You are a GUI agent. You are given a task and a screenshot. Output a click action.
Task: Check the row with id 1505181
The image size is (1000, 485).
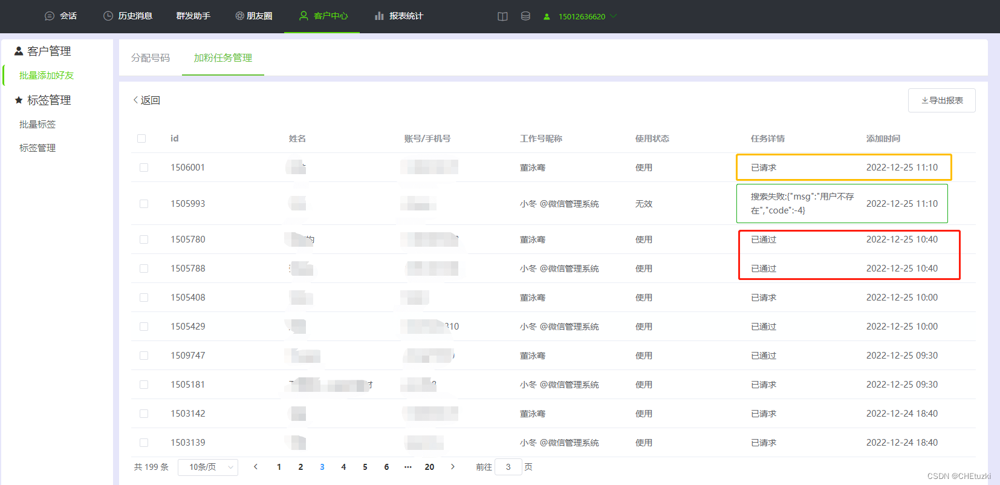pos(144,385)
